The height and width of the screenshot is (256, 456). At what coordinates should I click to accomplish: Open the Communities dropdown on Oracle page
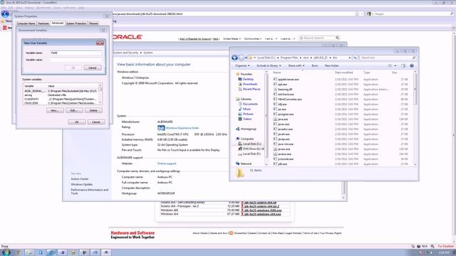(253, 38)
